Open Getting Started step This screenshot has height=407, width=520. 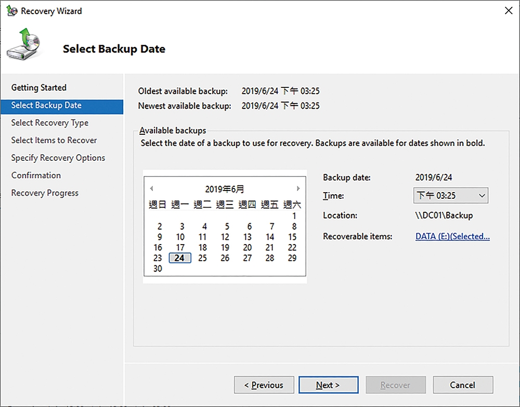tap(39, 87)
